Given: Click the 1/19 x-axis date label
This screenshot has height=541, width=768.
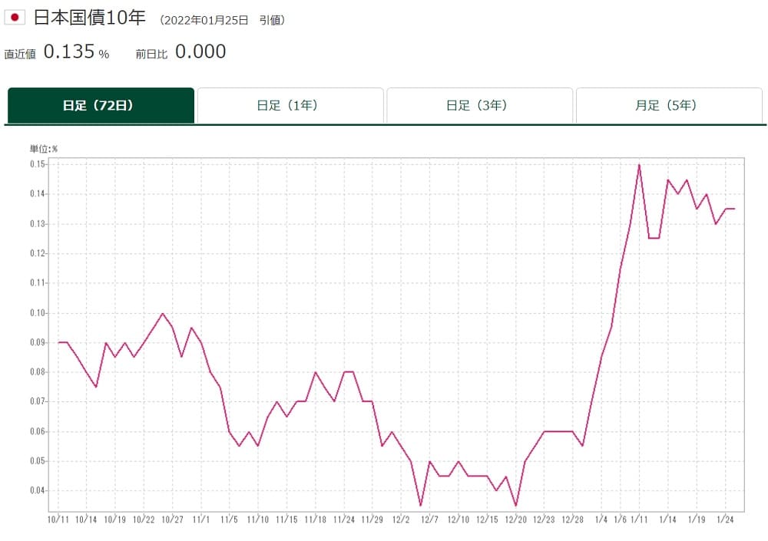Looking at the screenshot, I should pos(697,520).
